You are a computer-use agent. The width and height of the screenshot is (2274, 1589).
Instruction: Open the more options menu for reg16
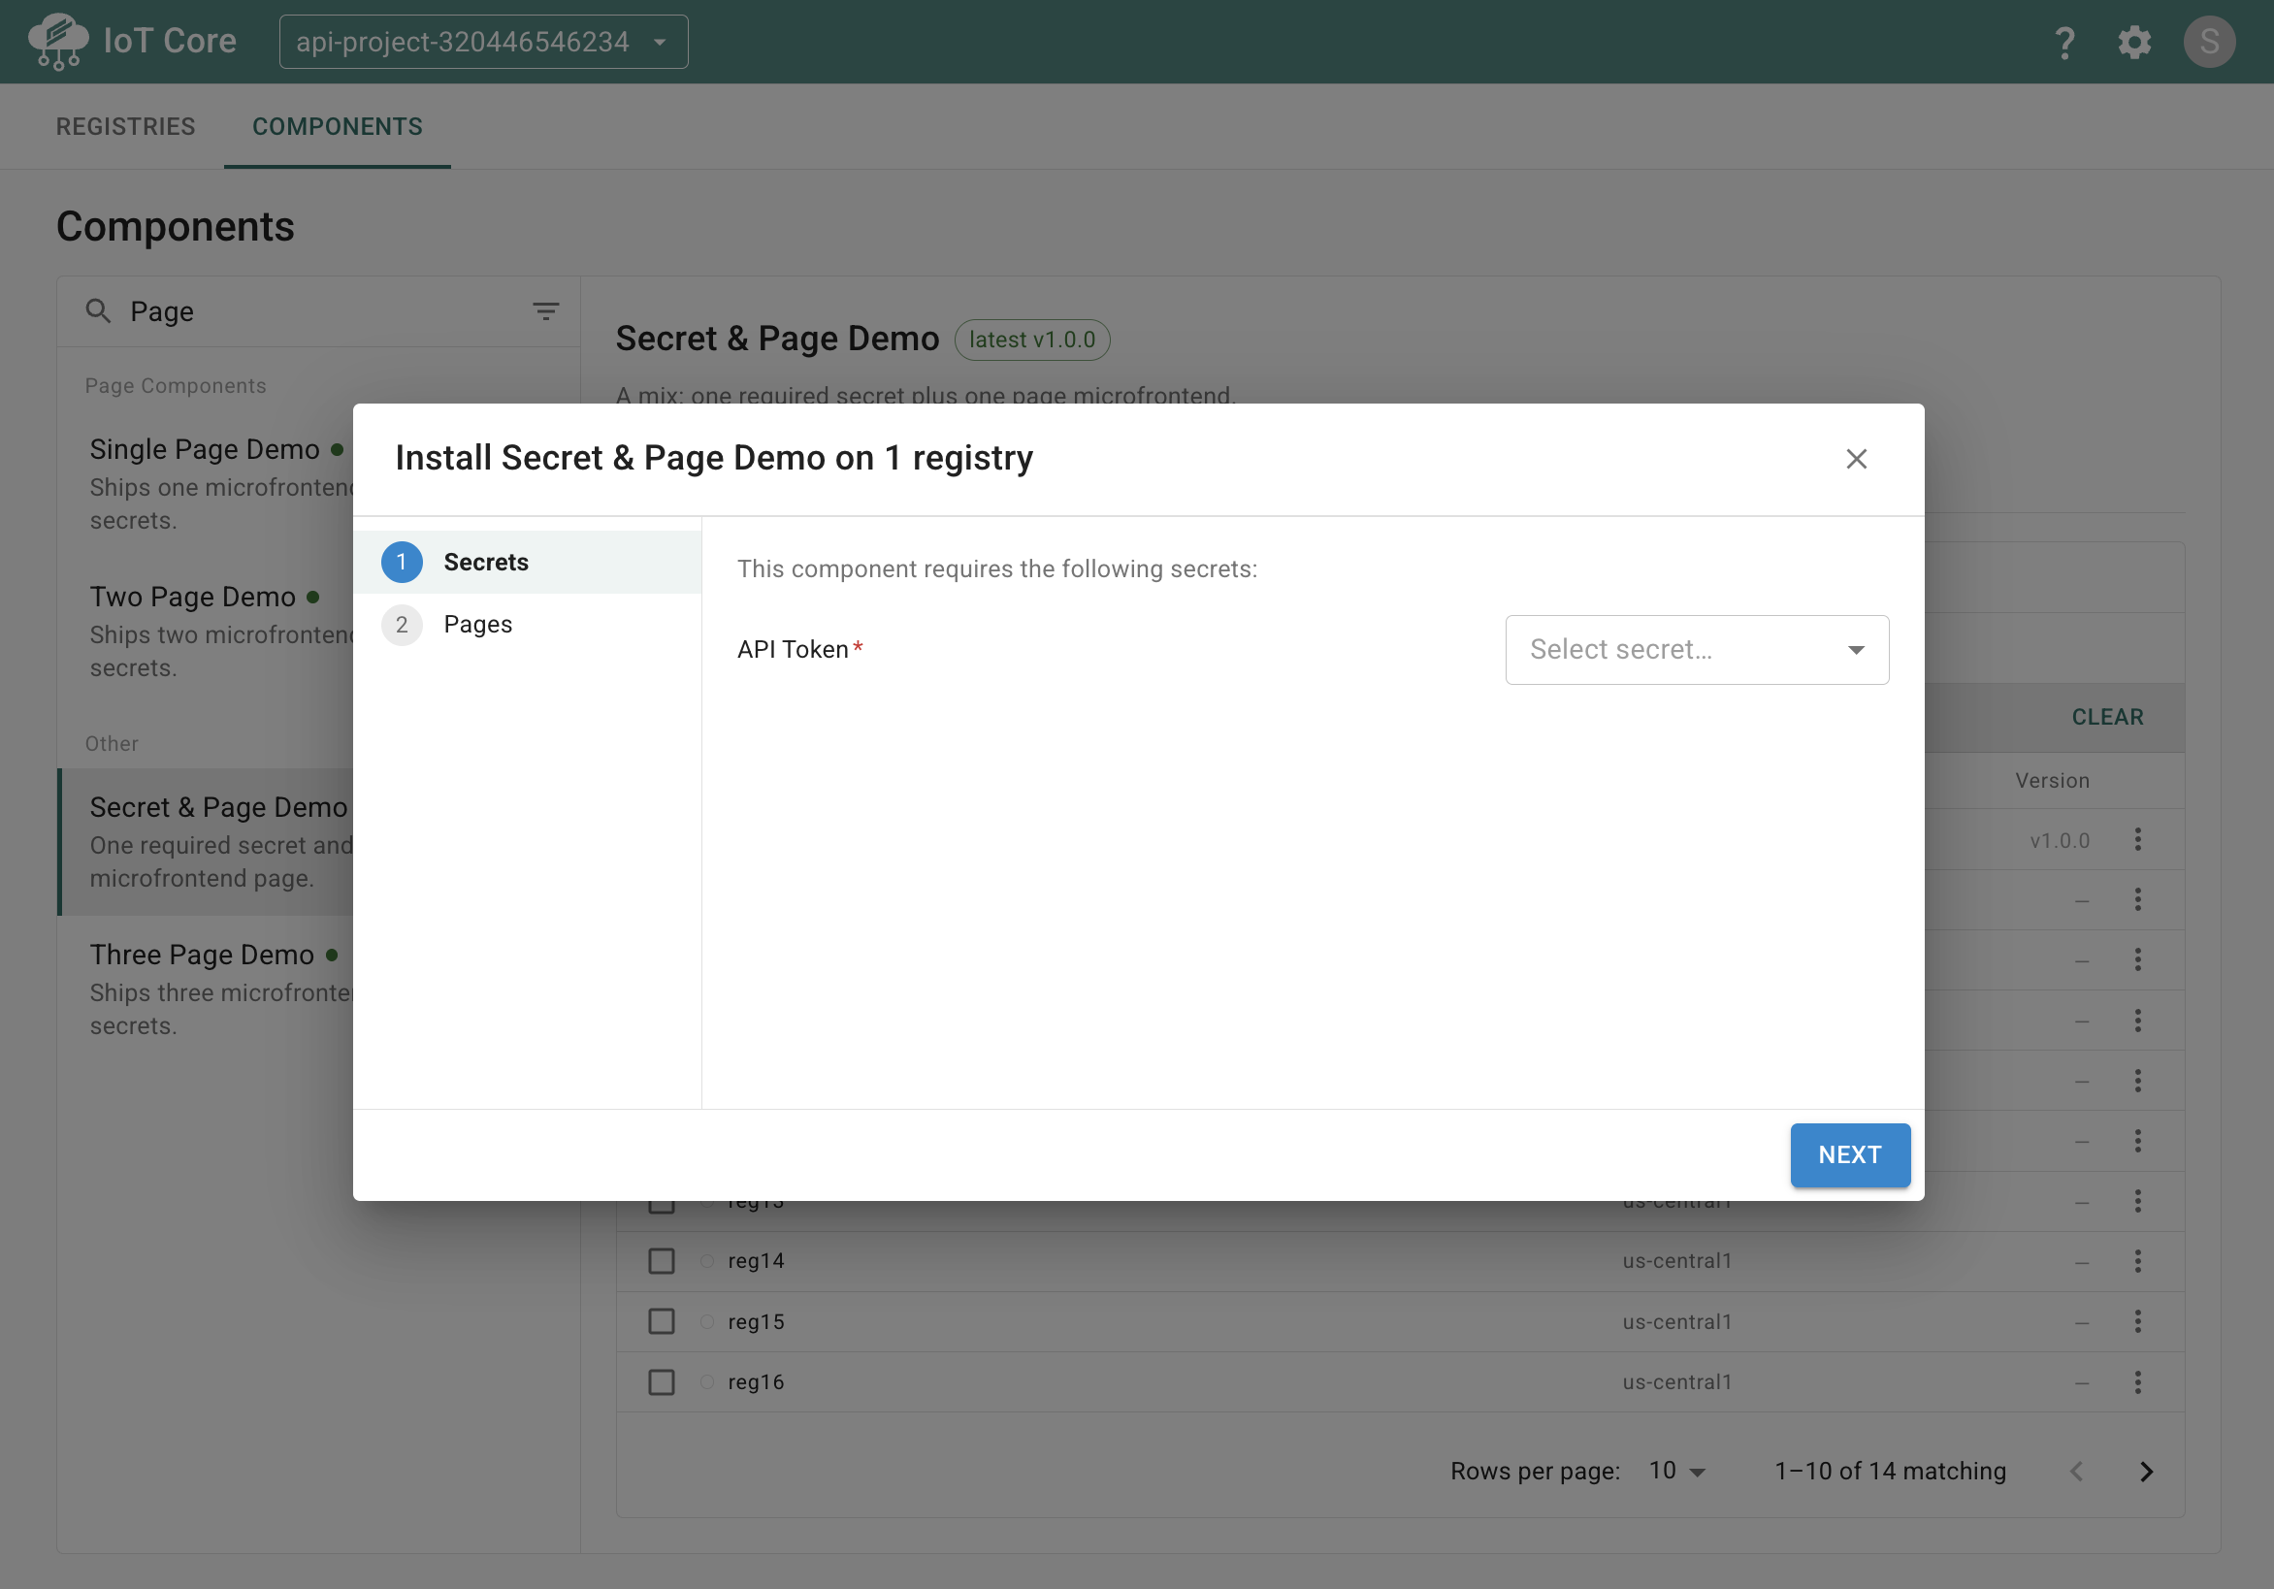pos(2137,1381)
